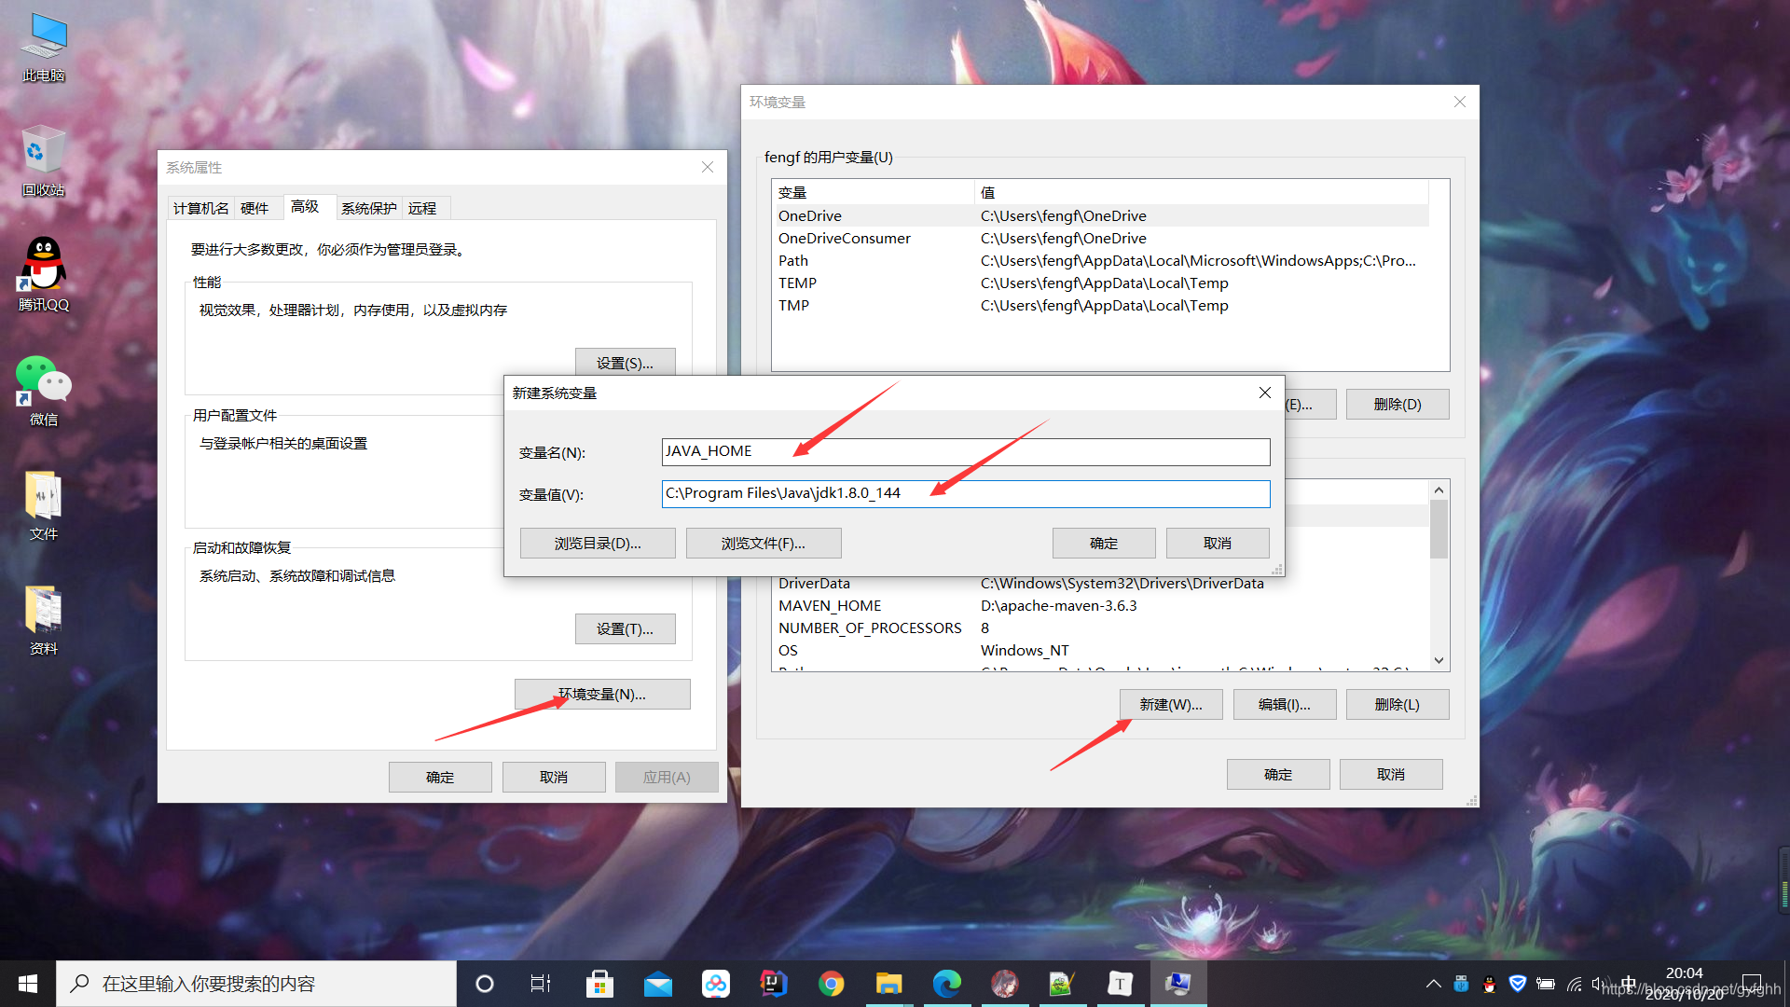Switch to 计算机名 tab

click(200, 208)
